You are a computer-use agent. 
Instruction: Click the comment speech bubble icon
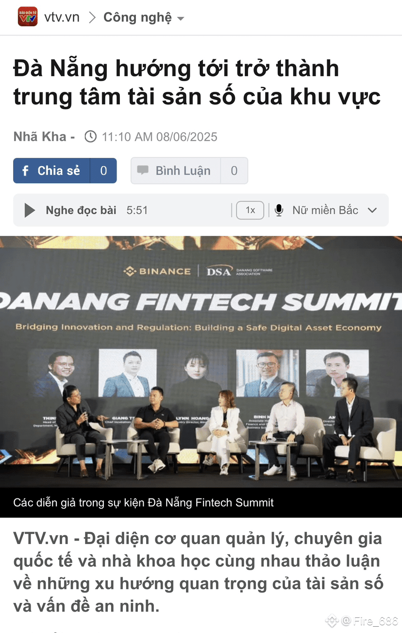click(143, 171)
